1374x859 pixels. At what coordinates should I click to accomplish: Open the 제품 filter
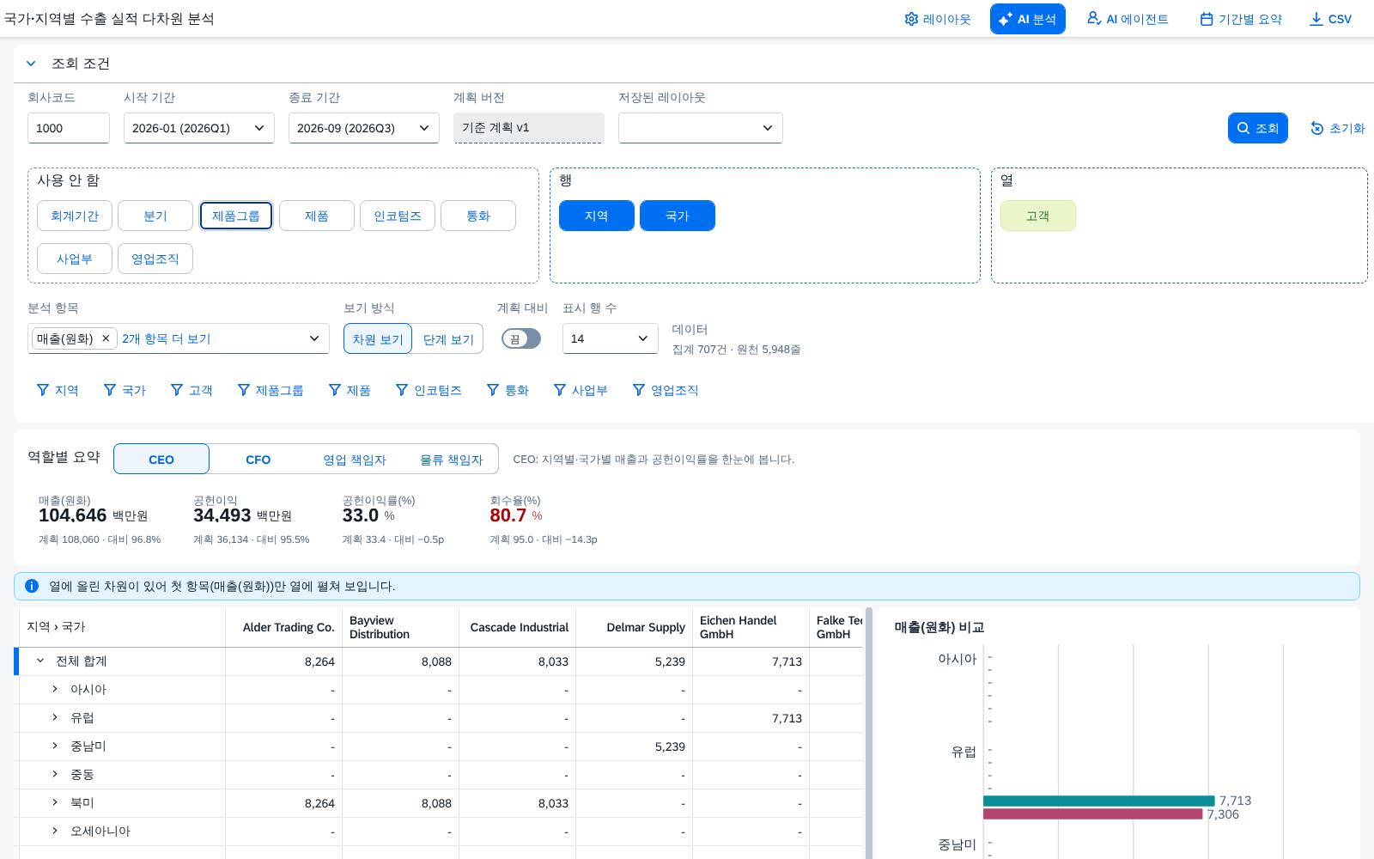tap(350, 390)
